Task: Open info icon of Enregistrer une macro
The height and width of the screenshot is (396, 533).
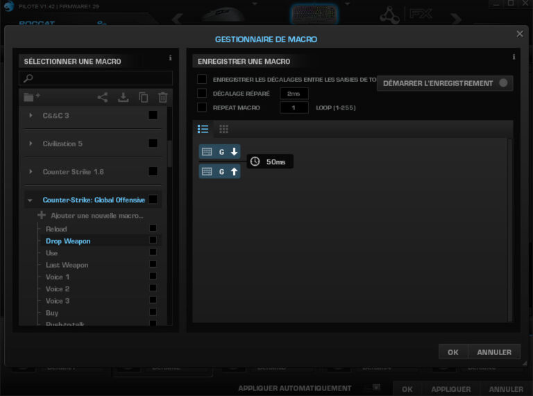Action: tap(514, 57)
